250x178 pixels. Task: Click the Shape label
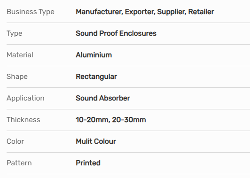point(17,77)
